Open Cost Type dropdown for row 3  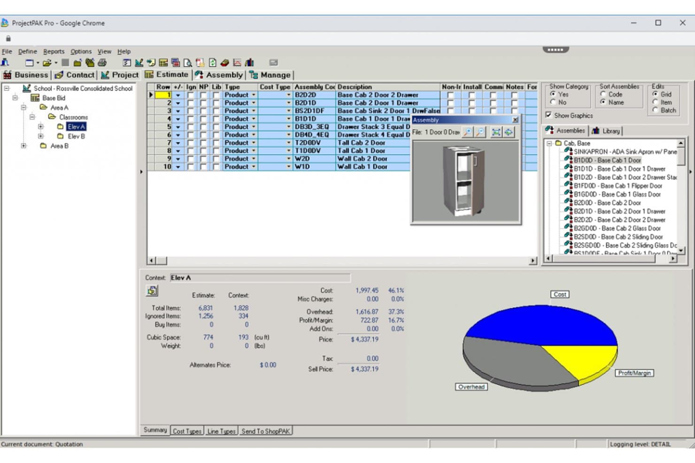tap(289, 111)
